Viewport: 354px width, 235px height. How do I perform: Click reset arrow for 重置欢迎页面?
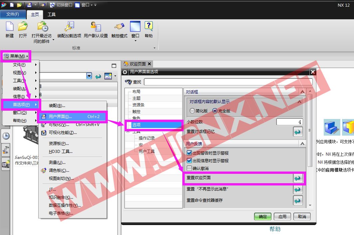pos(298,178)
